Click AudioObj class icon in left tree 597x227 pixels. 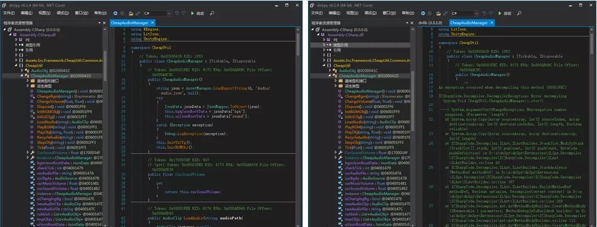click(27, 71)
